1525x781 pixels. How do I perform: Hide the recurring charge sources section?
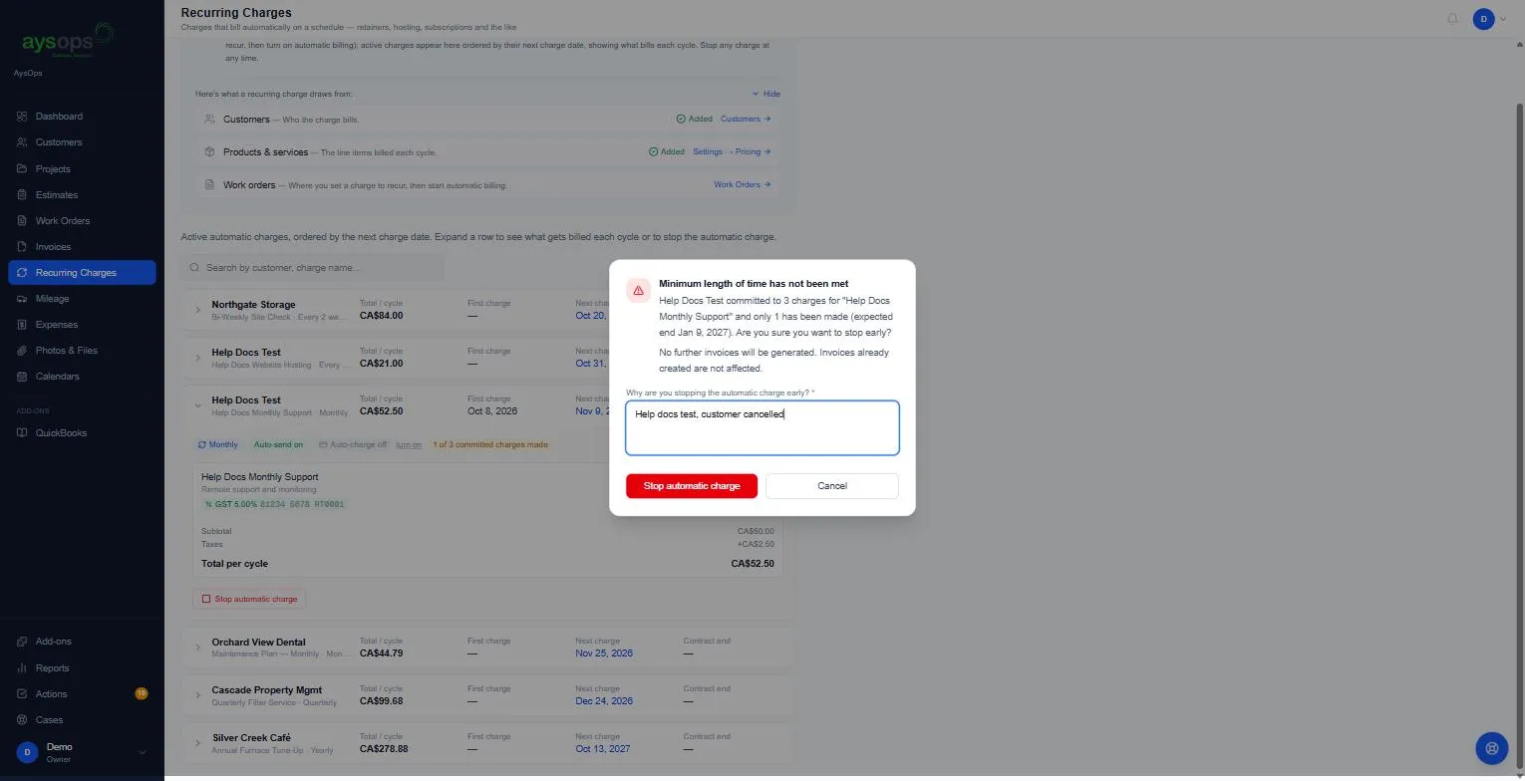point(766,94)
